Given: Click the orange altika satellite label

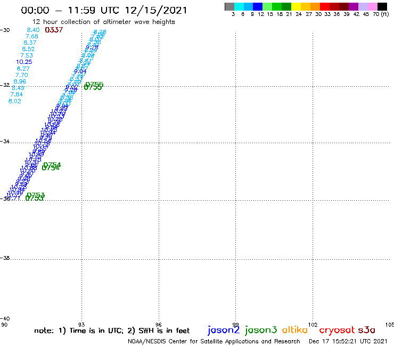Looking at the screenshot, I should pyautogui.click(x=295, y=329).
